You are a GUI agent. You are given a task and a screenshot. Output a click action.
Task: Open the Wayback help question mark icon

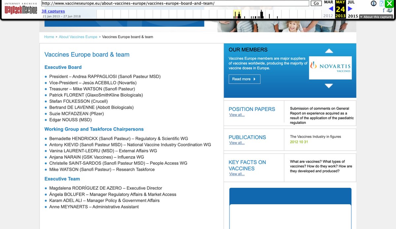(381, 4)
